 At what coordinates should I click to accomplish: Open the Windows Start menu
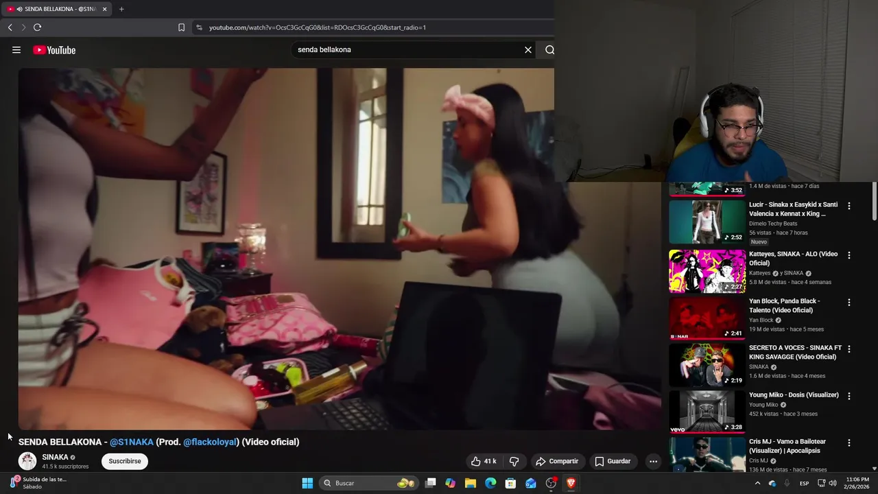point(307,483)
